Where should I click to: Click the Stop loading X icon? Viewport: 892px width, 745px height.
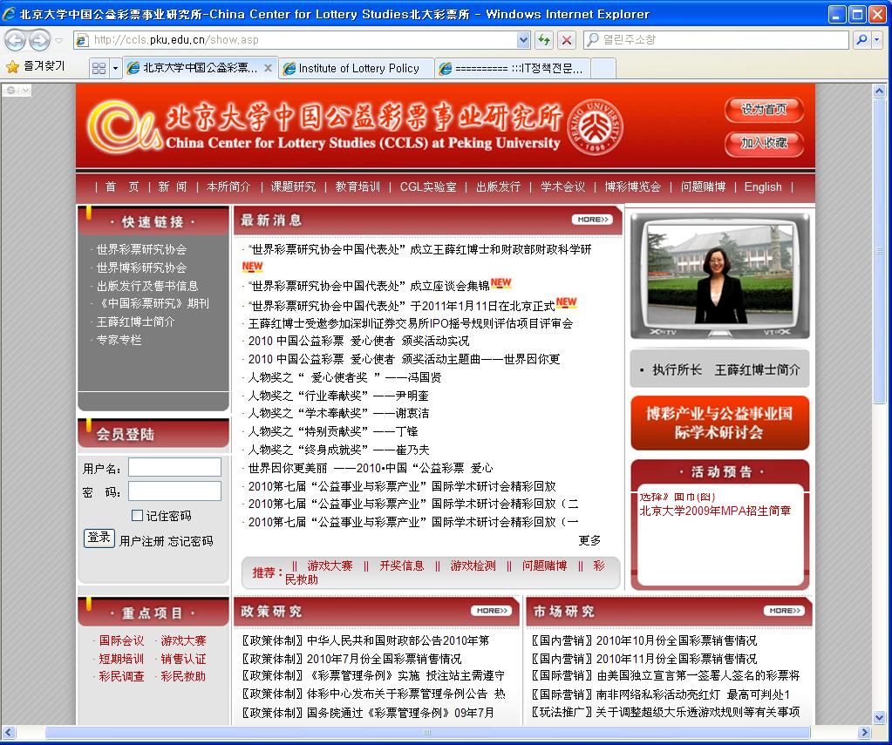pyautogui.click(x=567, y=40)
